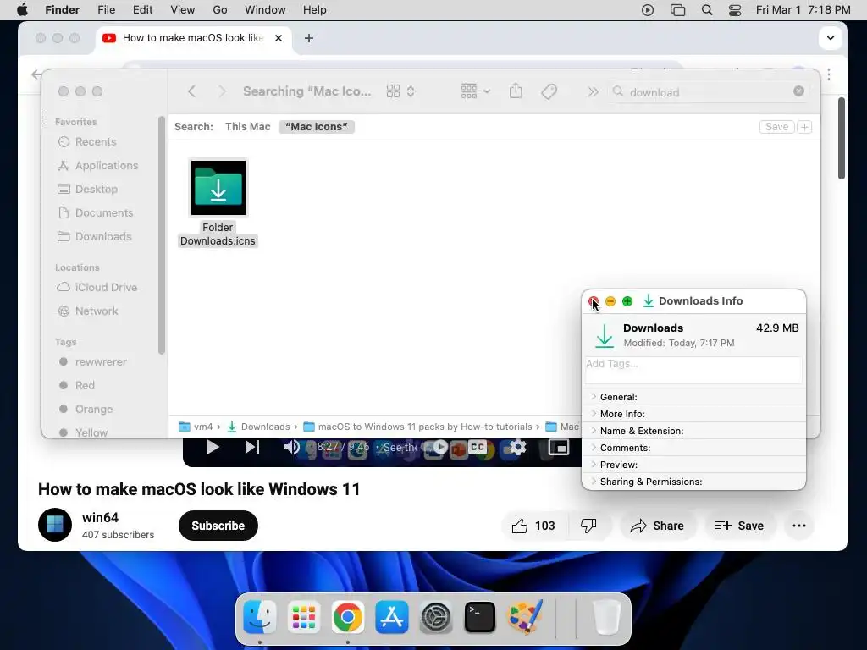Open Finder from the Dock

[x=259, y=617]
